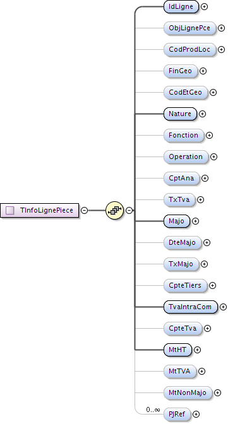Select the Operation element node
Screen dimensions: 228x424
186,157
